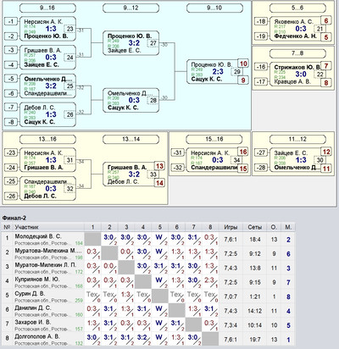Viewport: 339px width, 349px height.
Task: Click participant Долгополов А. В.
Action: (37, 336)
